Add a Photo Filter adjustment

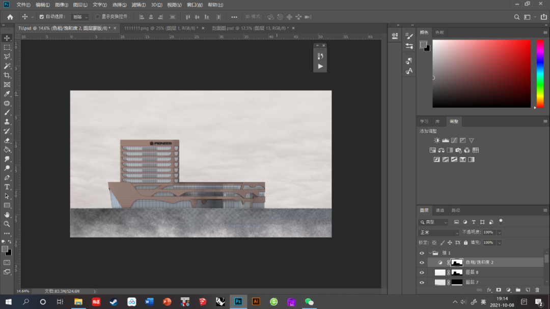pos(458,150)
